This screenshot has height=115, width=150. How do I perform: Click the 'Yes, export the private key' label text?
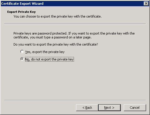click(45, 52)
